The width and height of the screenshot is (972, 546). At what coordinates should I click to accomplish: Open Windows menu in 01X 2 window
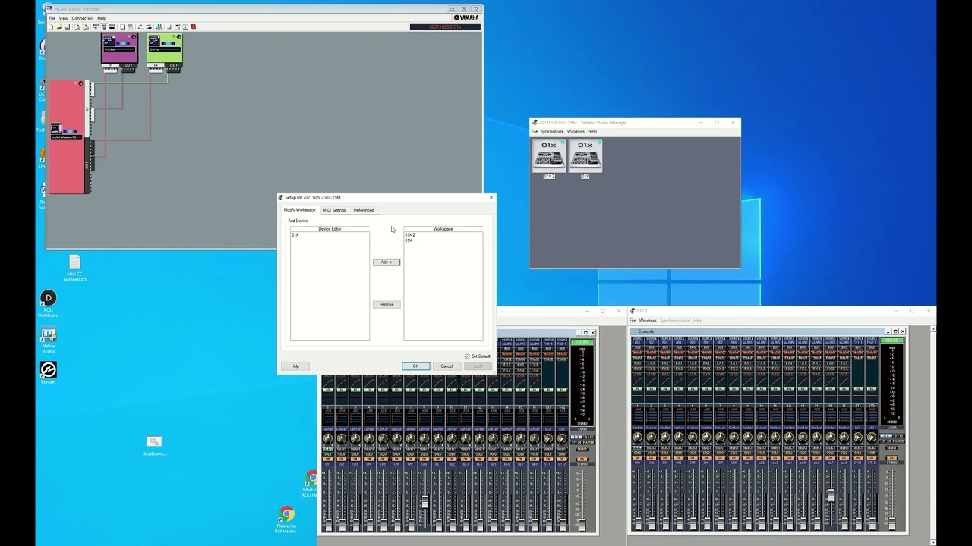[647, 321]
